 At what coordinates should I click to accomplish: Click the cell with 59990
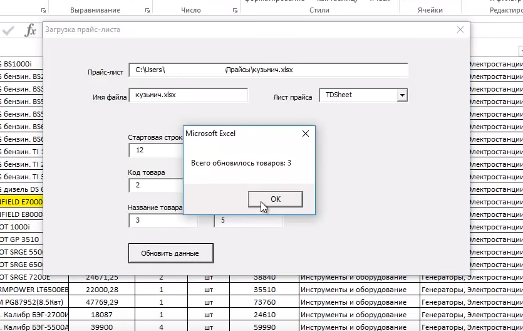(x=264, y=327)
